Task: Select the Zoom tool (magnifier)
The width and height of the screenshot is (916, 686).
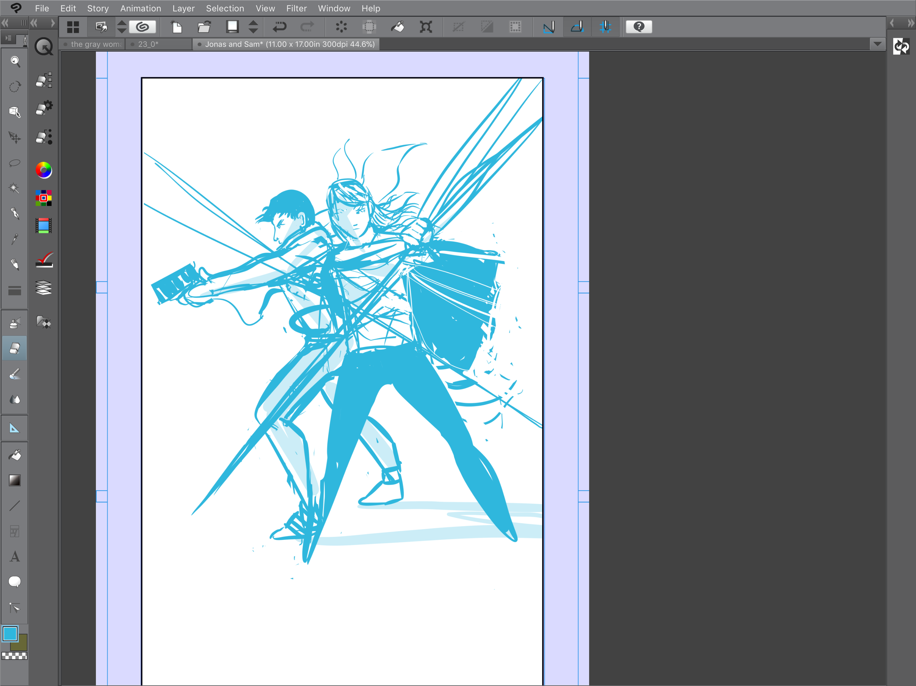Action: (15, 61)
